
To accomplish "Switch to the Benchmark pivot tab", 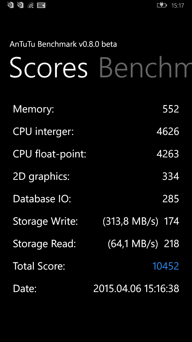I will click(x=145, y=67).
